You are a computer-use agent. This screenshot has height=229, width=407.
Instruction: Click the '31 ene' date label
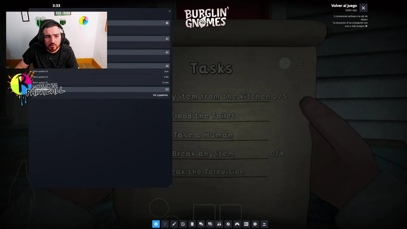click(x=165, y=83)
